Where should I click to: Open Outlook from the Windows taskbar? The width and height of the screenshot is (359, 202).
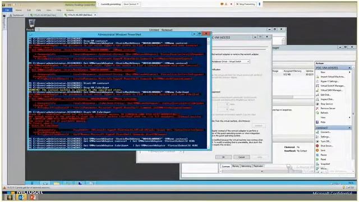pyautogui.click(x=21, y=198)
